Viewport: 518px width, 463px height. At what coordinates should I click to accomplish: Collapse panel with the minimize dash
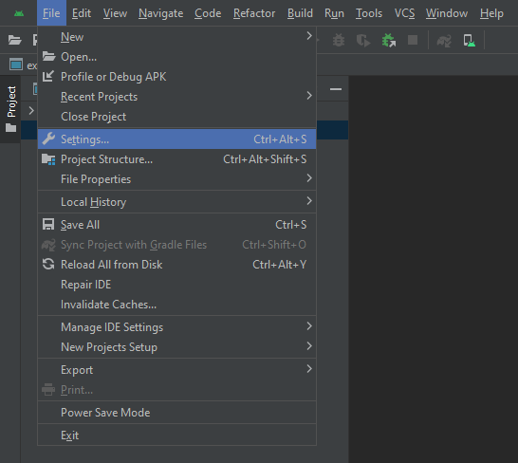(x=336, y=89)
